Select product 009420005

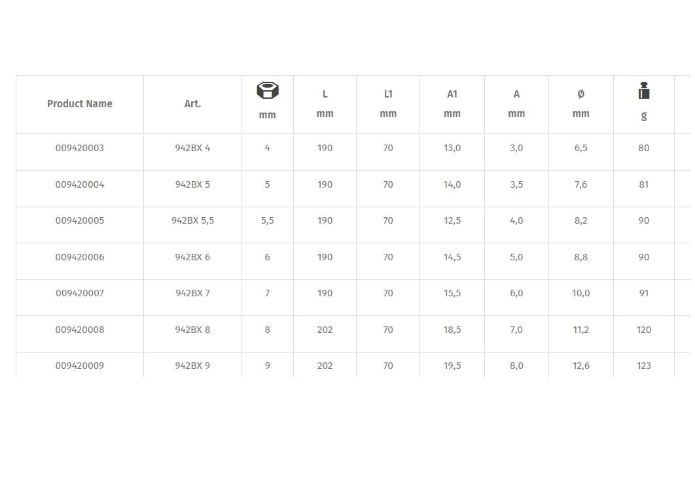coord(80,221)
